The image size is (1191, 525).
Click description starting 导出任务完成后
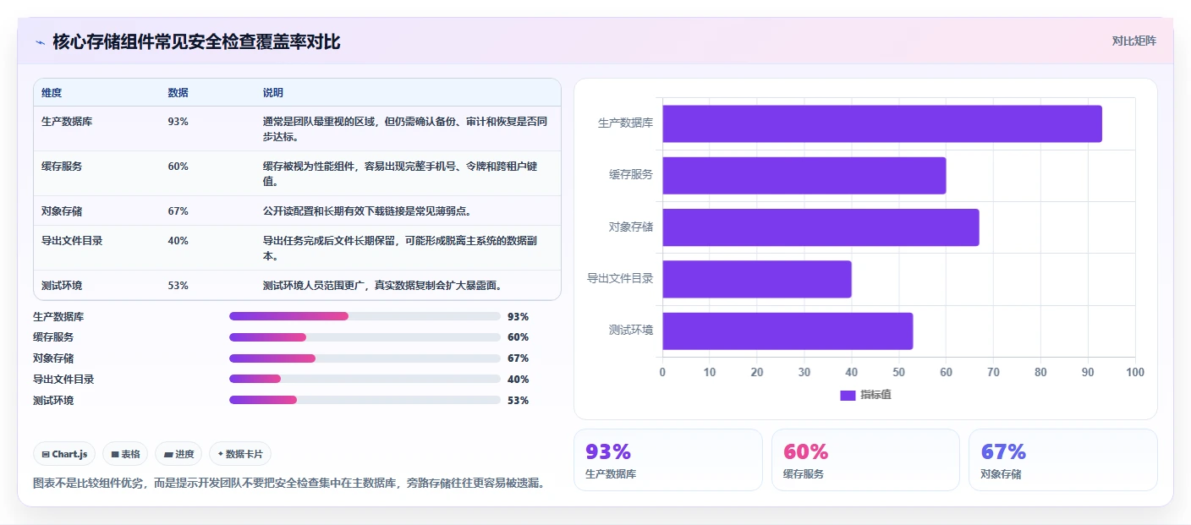click(400, 248)
